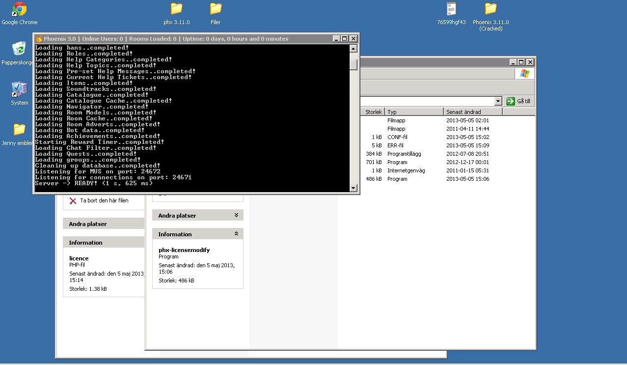Collapse the phx-licensemodify Information panel chevron
The width and height of the screenshot is (627, 365).
point(236,234)
